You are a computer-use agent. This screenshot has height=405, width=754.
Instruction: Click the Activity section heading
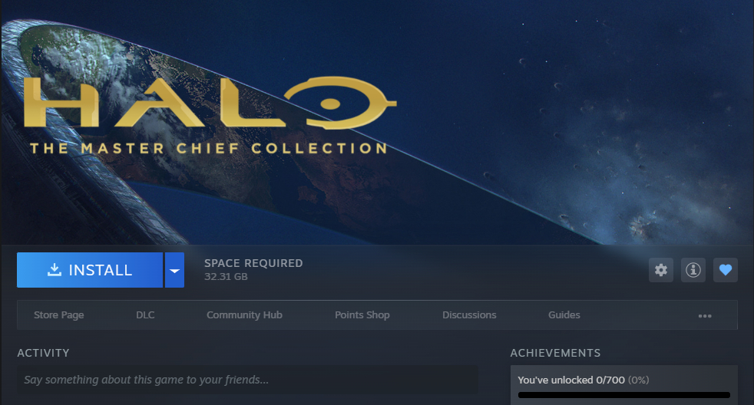pos(43,353)
